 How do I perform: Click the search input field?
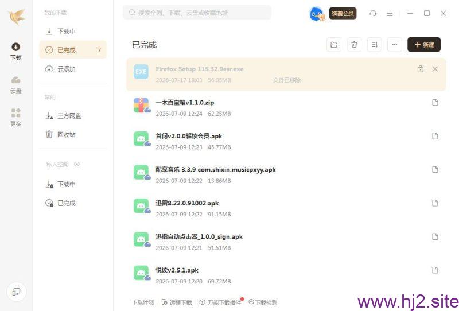(x=197, y=13)
